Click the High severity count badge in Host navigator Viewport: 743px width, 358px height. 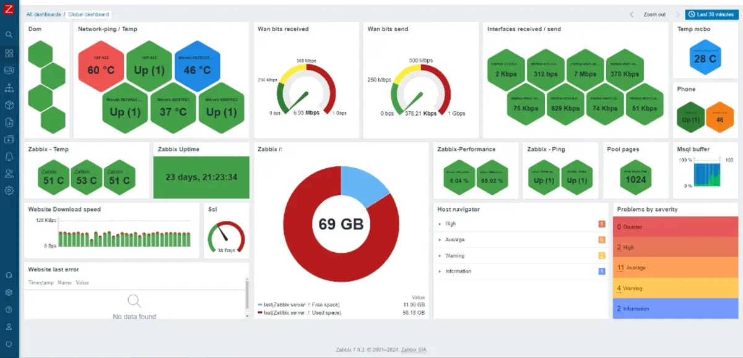click(602, 224)
